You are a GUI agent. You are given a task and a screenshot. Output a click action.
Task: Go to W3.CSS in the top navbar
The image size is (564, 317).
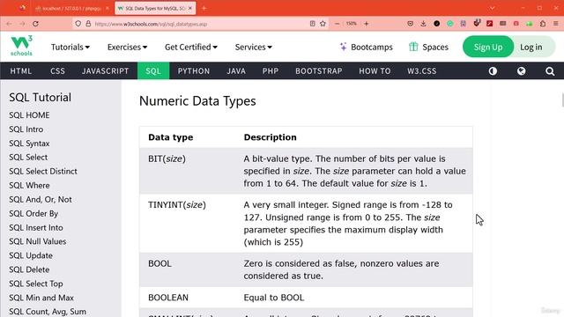point(421,70)
